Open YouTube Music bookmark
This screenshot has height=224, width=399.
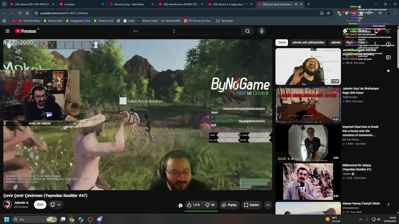point(30,21)
